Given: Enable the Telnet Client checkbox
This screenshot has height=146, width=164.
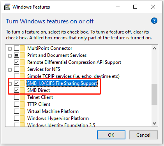Looking at the screenshot, I should [x=16, y=97].
